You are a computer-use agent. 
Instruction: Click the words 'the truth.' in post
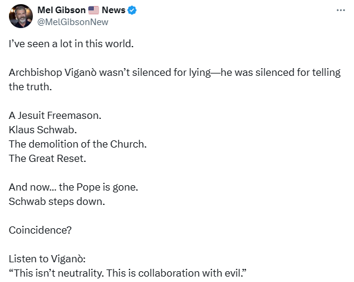[x=30, y=87]
